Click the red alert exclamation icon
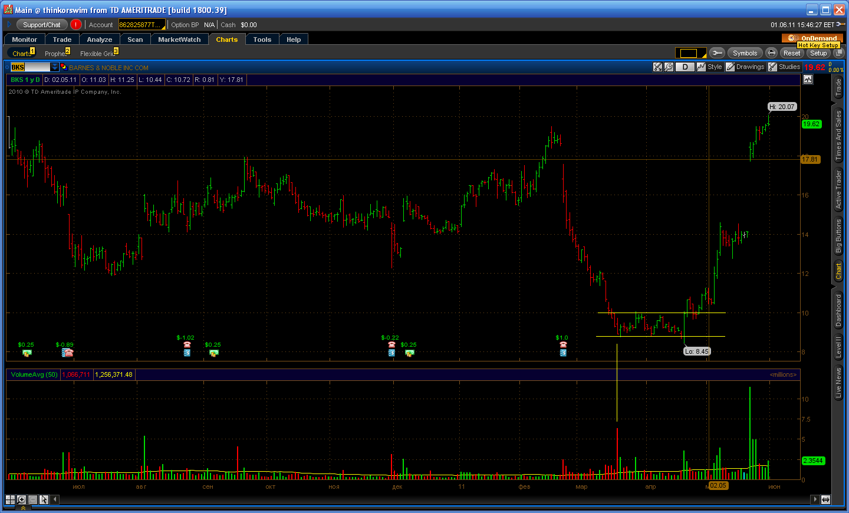 (x=75, y=25)
